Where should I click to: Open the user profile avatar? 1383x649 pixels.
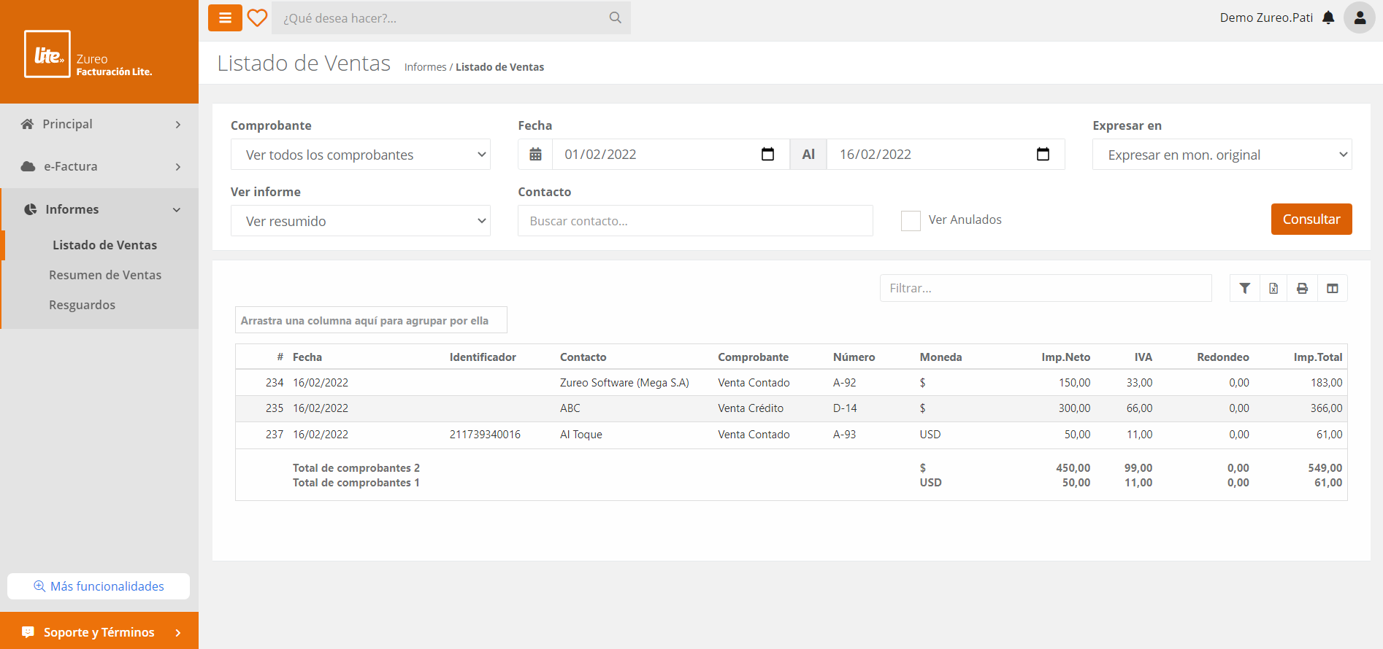click(x=1359, y=18)
